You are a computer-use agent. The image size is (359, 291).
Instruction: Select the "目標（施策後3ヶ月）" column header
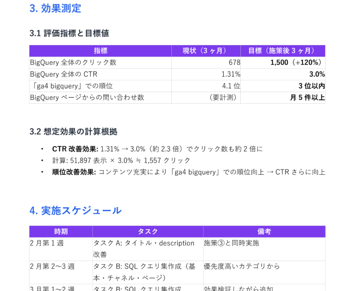coord(283,51)
